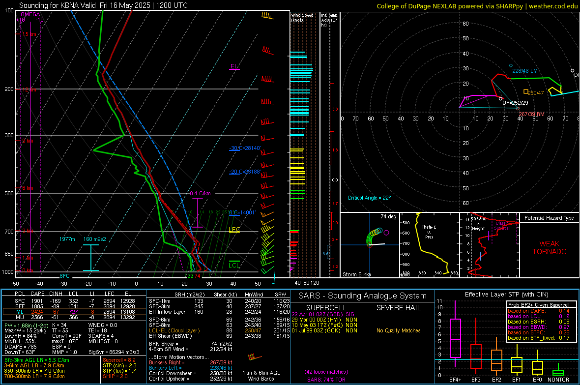The height and width of the screenshot is (385, 580).
Task: Click the '(42 loose matches)' text
Action: (326, 372)
